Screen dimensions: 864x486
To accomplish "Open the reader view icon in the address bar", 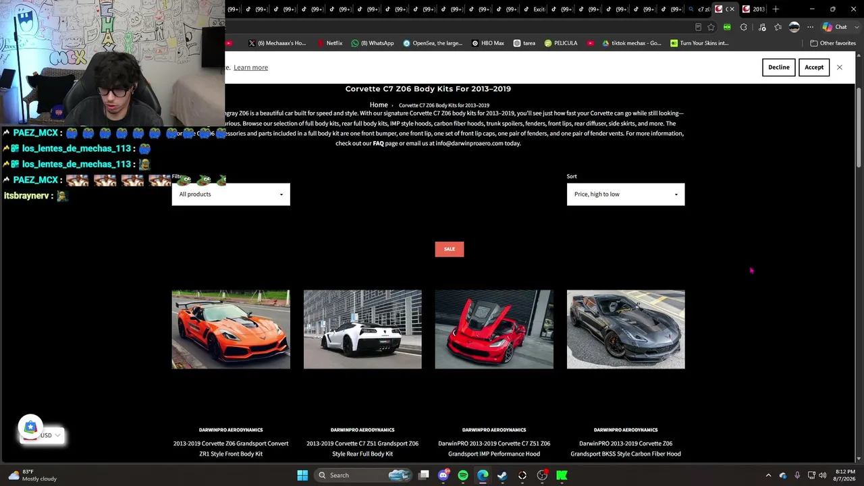I will point(698,27).
